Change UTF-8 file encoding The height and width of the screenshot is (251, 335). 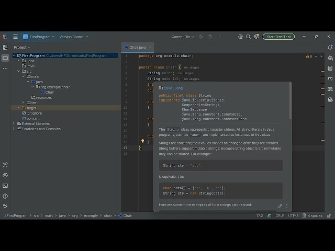pyautogui.click(x=293, y=215)
